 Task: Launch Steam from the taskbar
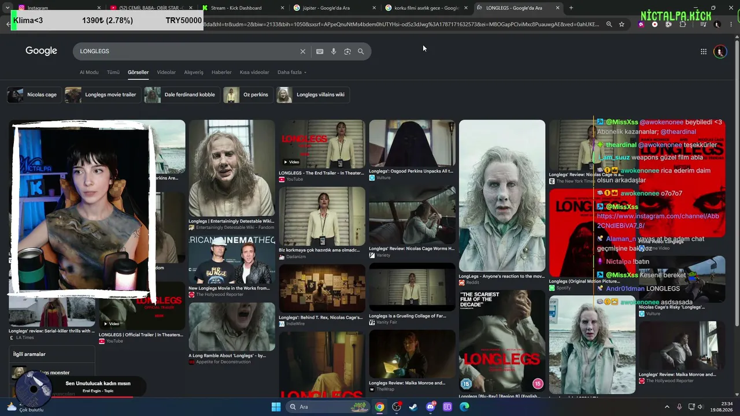tap(413, 407)
